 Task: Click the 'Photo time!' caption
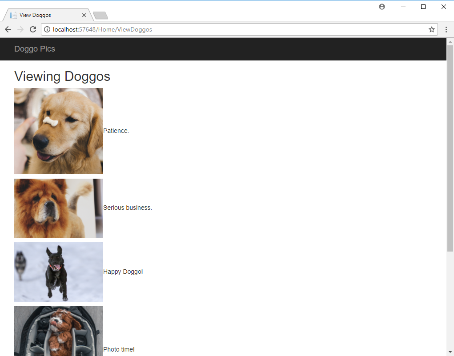119,349
